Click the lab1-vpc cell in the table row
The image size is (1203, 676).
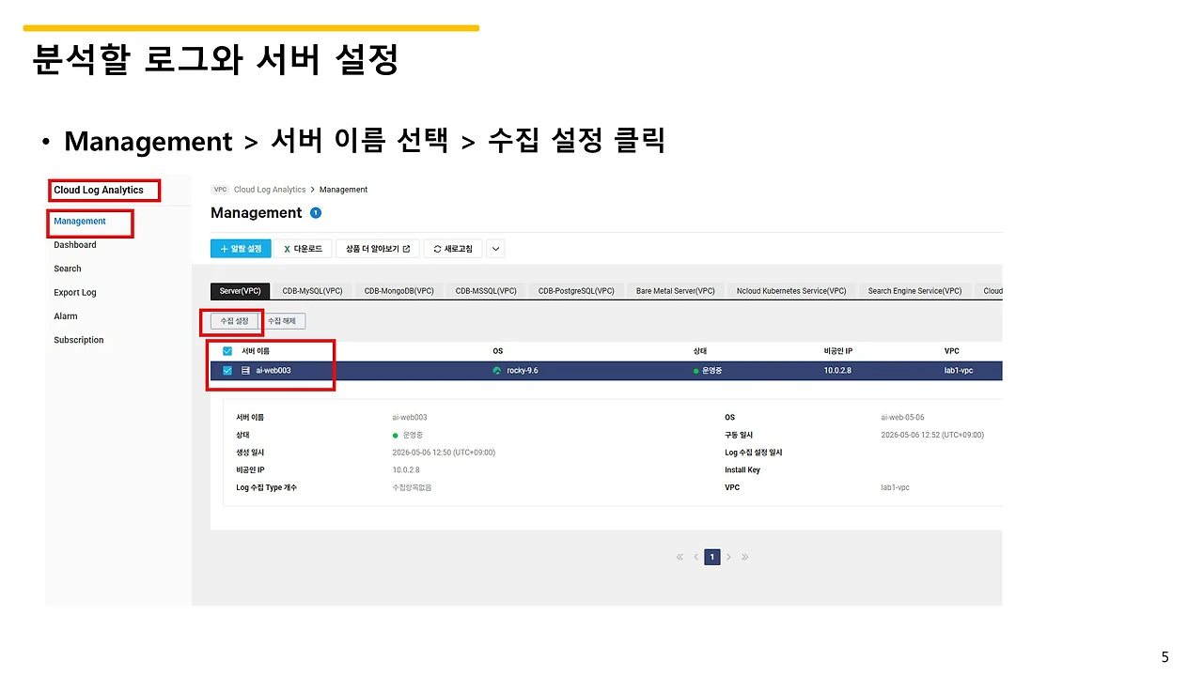click(959, 371)
